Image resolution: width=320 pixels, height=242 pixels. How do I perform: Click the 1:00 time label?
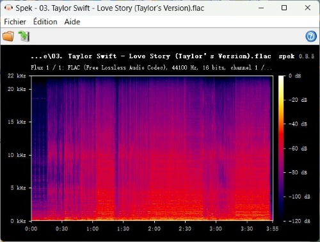tap(92, 229)
